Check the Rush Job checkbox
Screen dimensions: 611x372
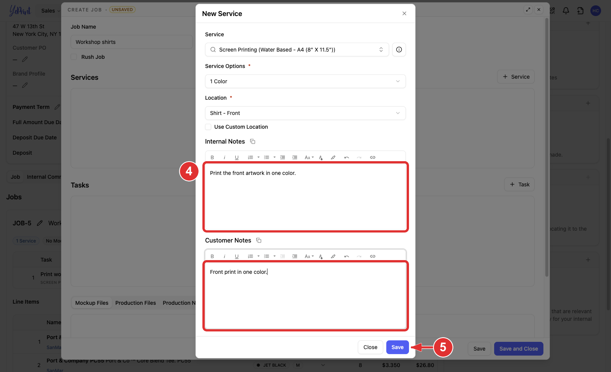[x=74, y=57]
